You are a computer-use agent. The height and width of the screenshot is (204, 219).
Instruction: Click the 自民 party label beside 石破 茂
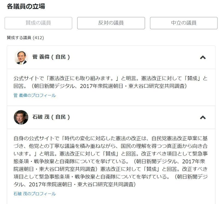[60, 117]
